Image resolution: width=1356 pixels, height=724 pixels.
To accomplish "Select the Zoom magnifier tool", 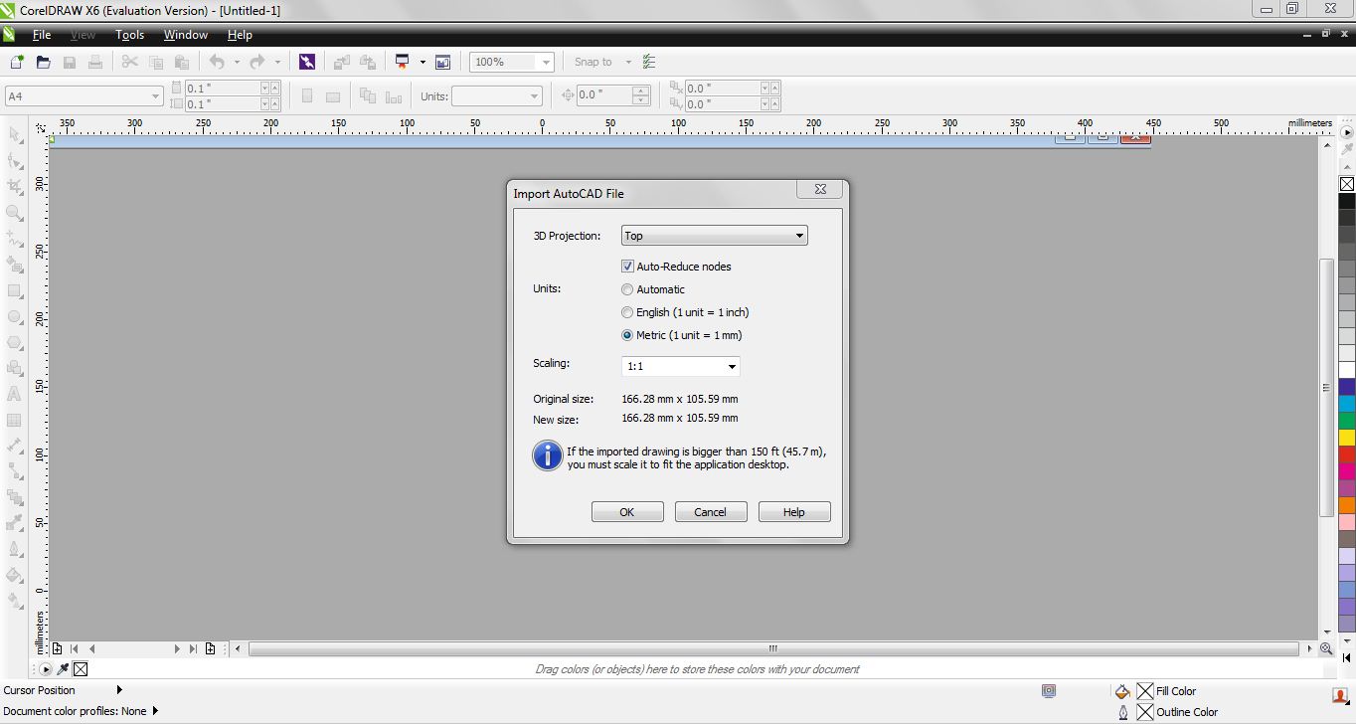I will coord(15,212).
